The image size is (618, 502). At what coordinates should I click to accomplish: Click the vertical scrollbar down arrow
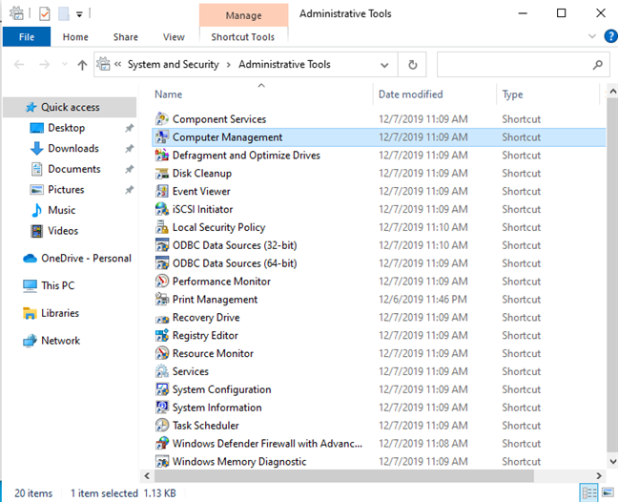coord(612,461)
